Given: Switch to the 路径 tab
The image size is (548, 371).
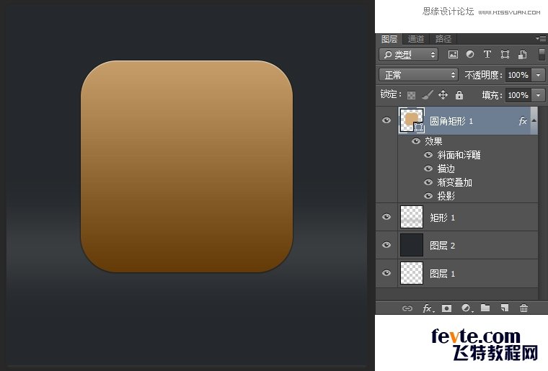Looking at the screenshot, I should coord(443,39).
